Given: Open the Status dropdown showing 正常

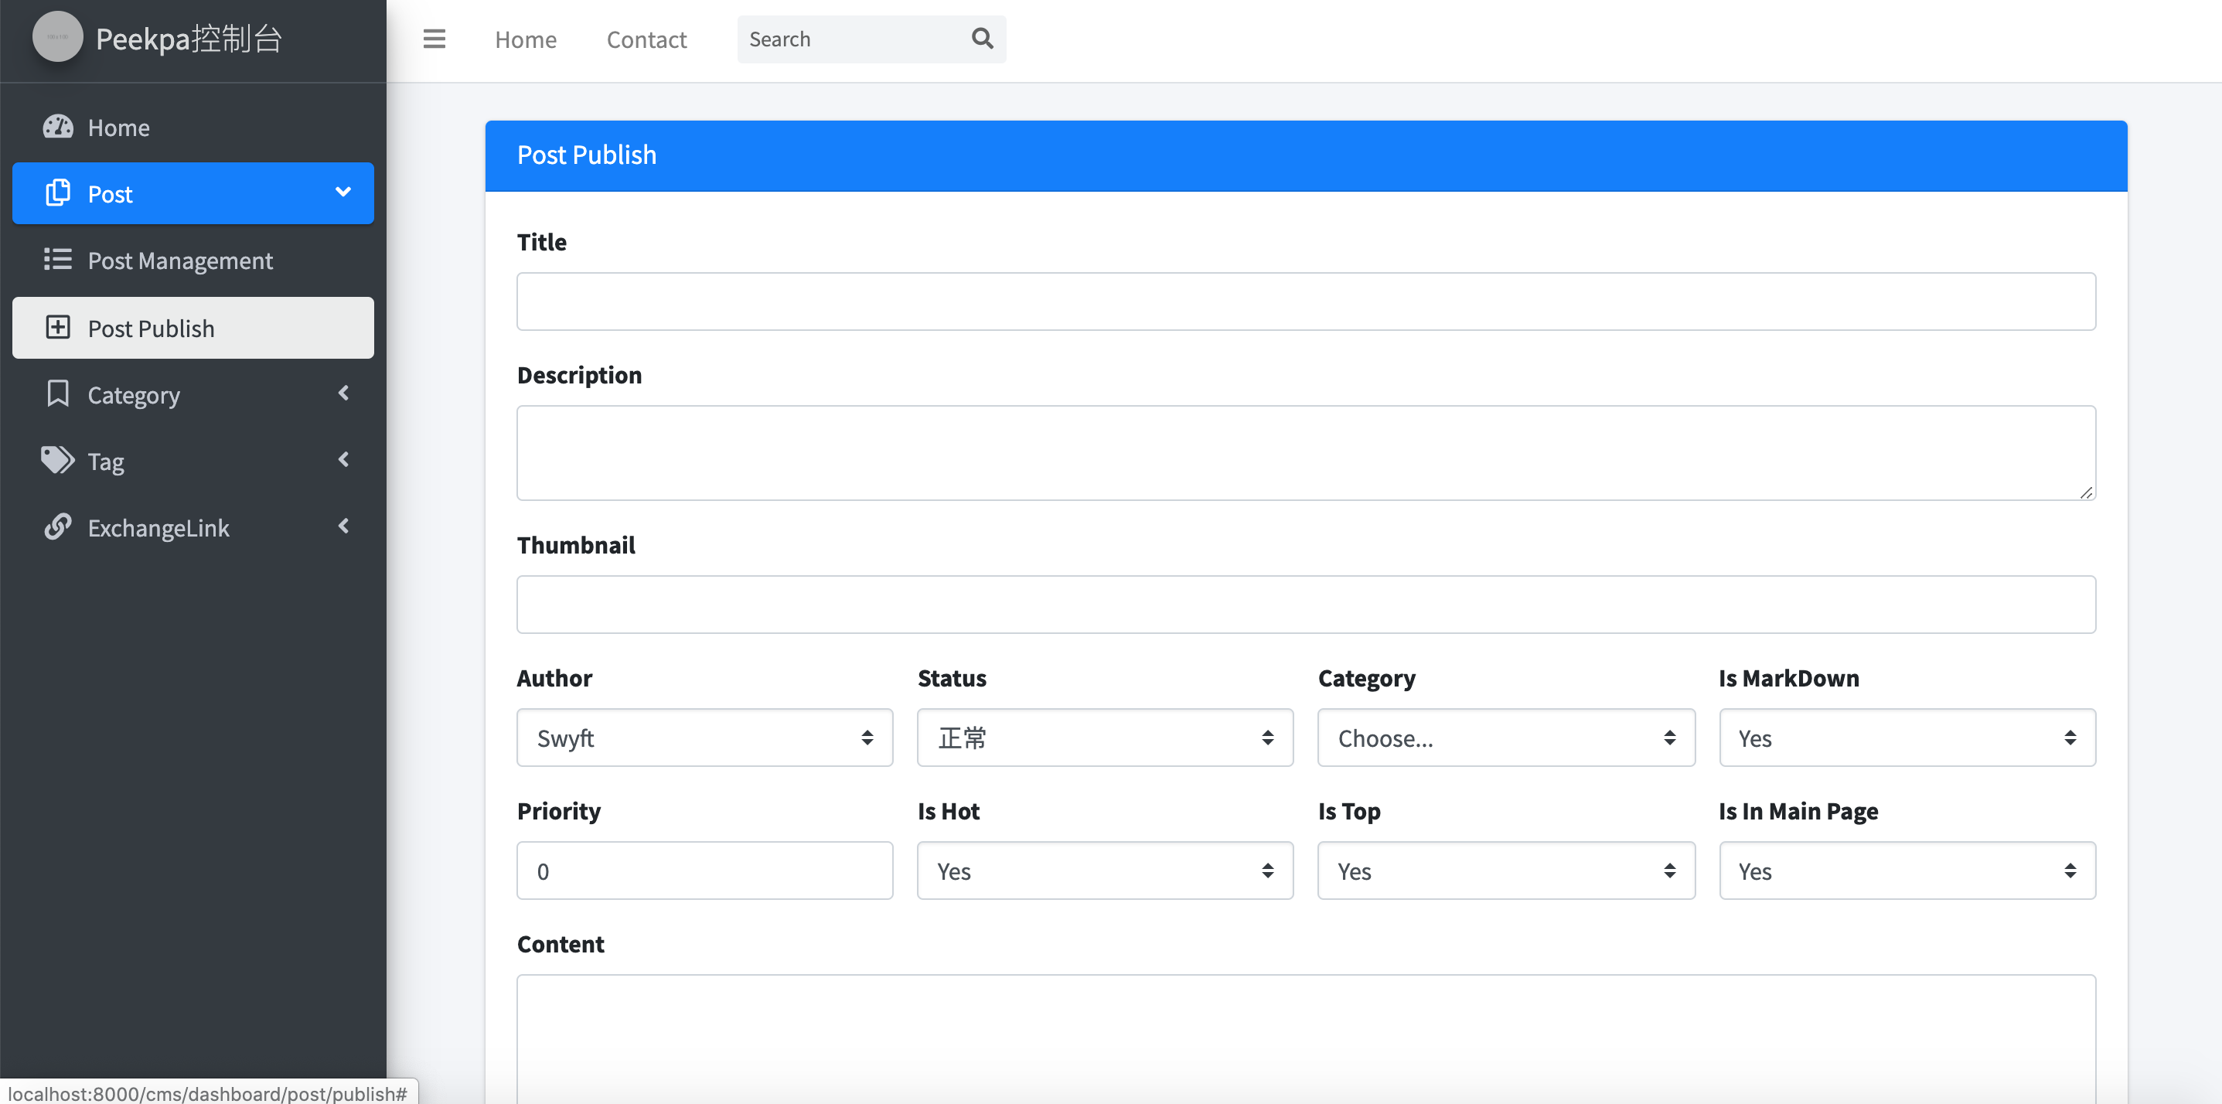Looking at the screenshot, I should click(x=1105, y=738).
